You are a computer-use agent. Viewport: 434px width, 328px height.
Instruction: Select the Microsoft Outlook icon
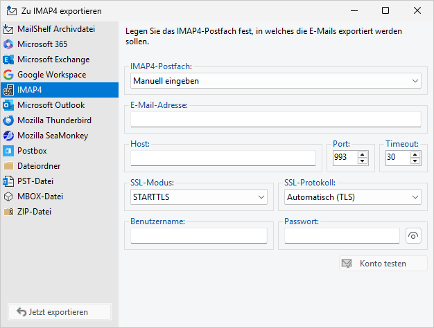8,105
